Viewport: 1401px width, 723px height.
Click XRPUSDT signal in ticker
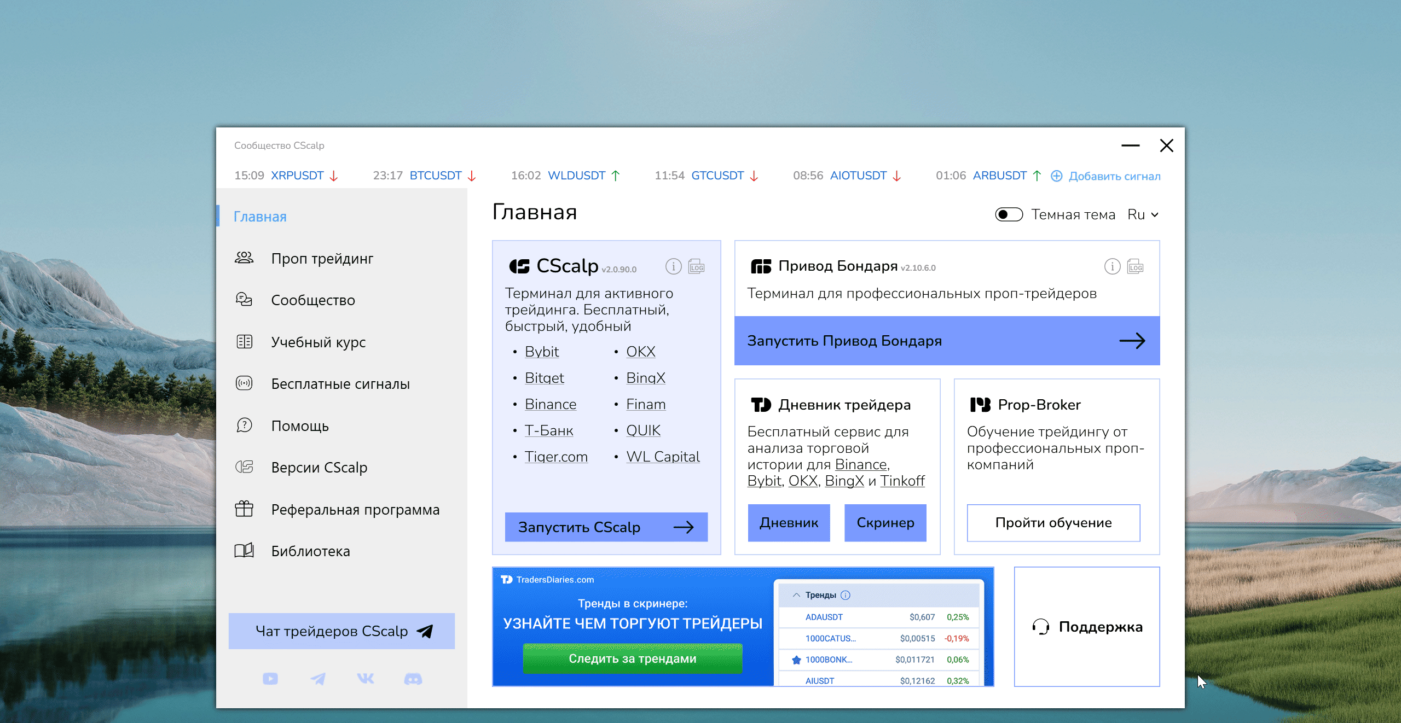pyautogui.click(x=297, y=176)
